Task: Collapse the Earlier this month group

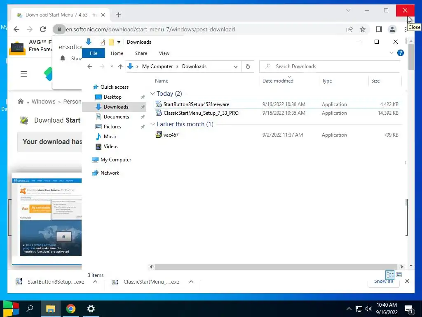Action: point(152,124)
